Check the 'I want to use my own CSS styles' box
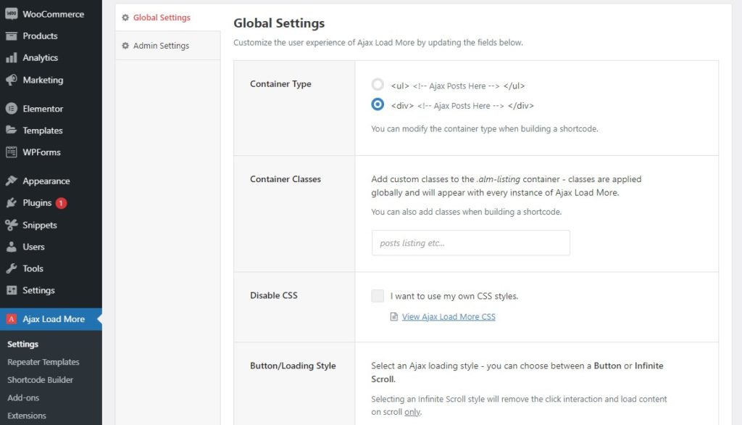This screenshot has height=425, width=742. tap(377, 296)
